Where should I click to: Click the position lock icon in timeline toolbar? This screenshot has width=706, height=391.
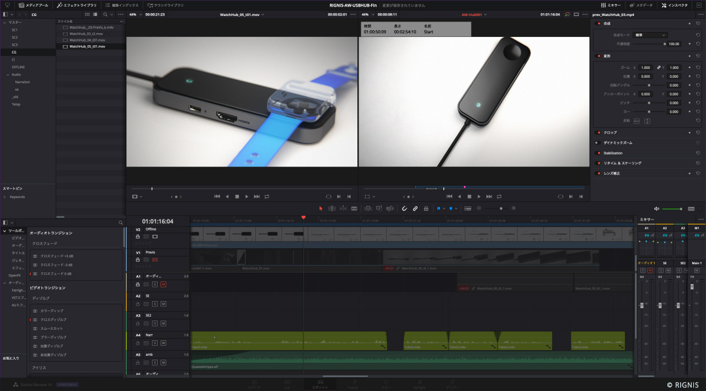click(x=426, y=208)
